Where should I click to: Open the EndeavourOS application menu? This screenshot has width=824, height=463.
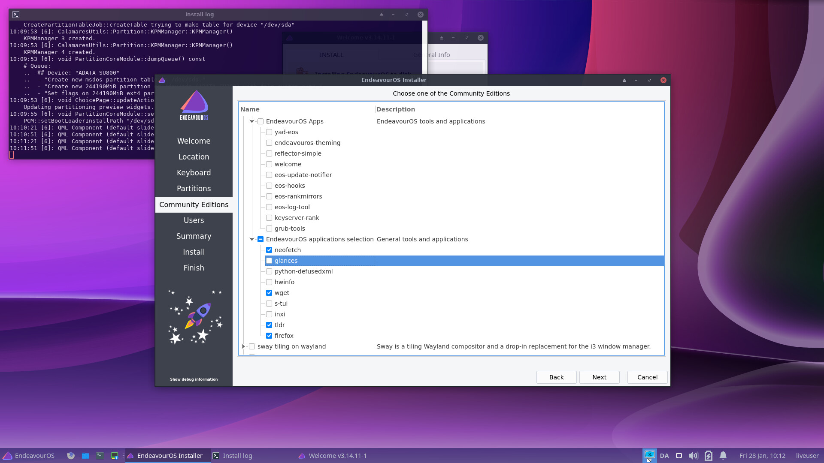tap(29, 456)
